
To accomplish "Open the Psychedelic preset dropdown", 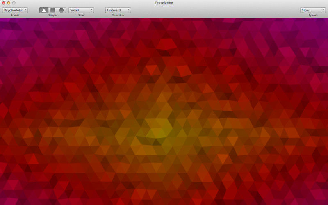I will [x=15, y=10].
